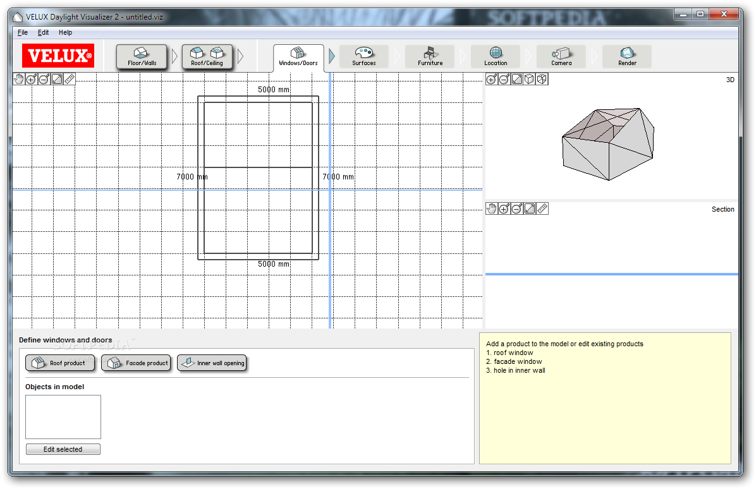Image resolution: width=756 pixels, height=489 pixels.
Task: Select the Windows/Doors step tab
Action: [298, 58]
